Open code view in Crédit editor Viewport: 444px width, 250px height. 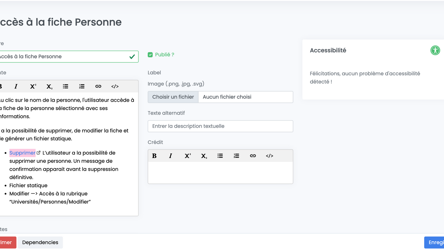(270, 156)
